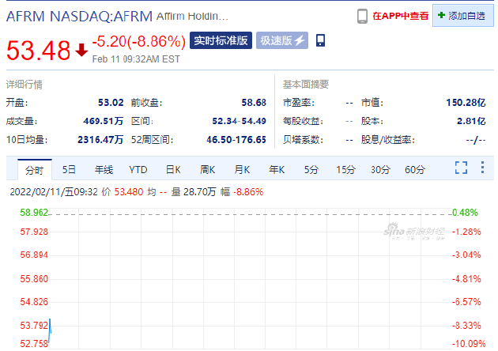Click the 市值 value 150.28亿
This screenshot has height=351, width=498.
click(x=466, y=103)
